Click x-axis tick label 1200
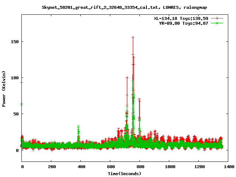 tap(199, 167)
